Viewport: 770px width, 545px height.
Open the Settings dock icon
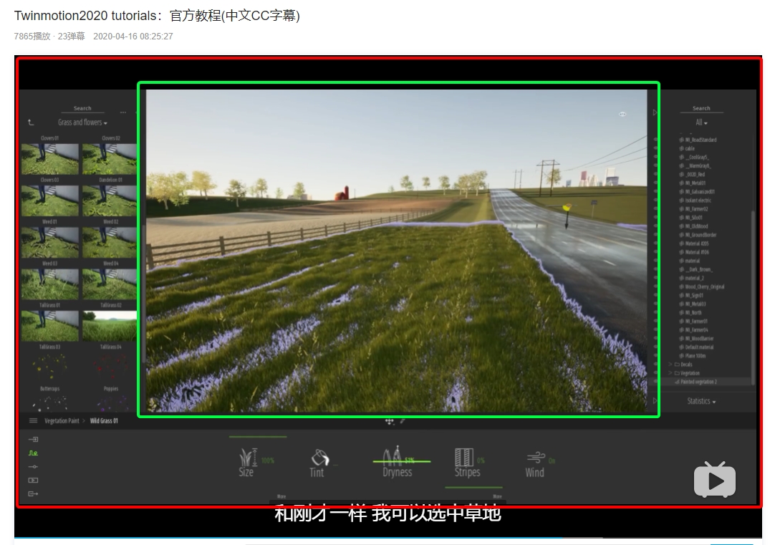click(x=34, y=466)
